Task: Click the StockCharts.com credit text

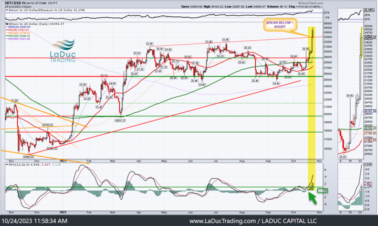Action: [x=312, y=3]
